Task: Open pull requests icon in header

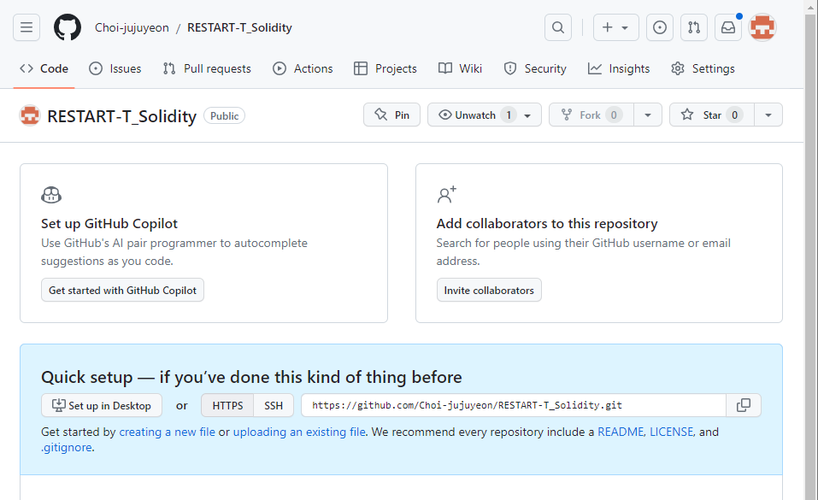Action: pyautogui.click(x=694, y=27)
